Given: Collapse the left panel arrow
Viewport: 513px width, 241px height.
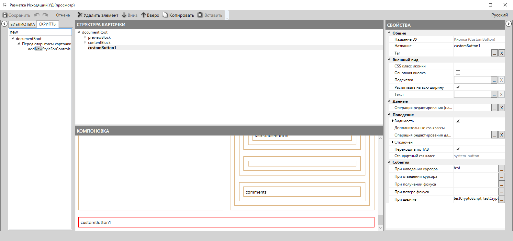Looking at the screenshot, I should click(5, 24).
